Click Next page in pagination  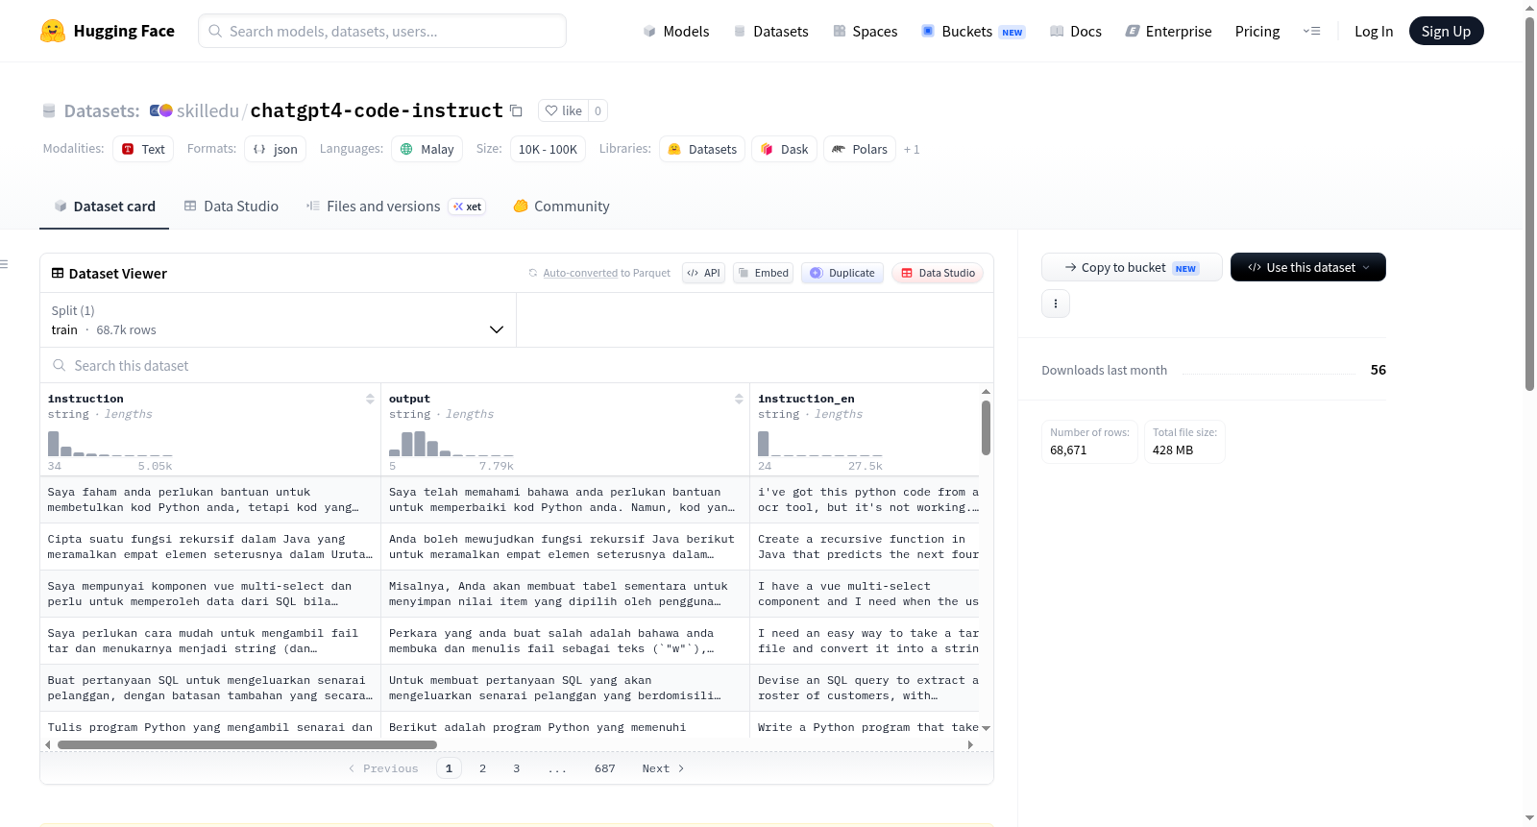663,768
